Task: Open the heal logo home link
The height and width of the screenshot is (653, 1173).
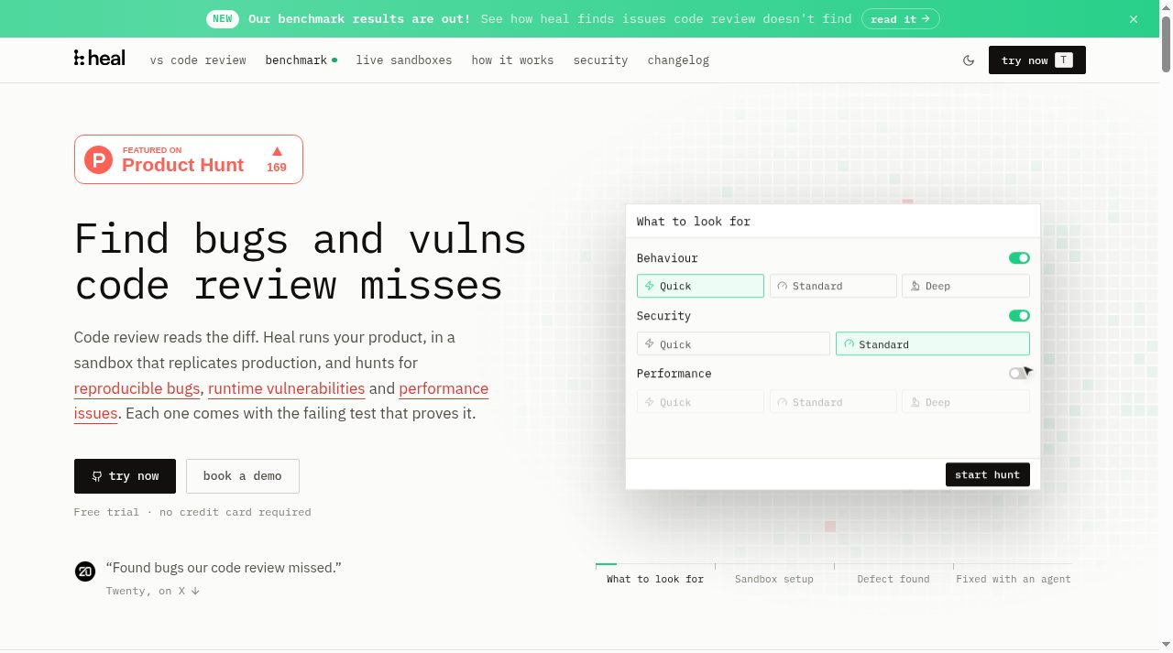Action: pyautogui.click(x=99, y=59)
